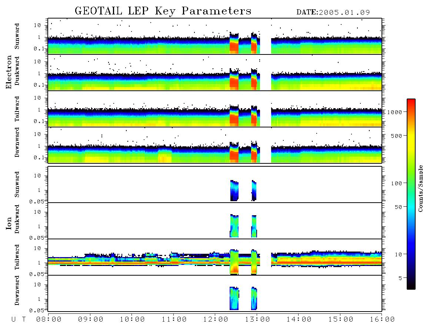
Task: Click the GEOTAIL LEP Key Parameters title
Action: pyautogui.click(x=163, y=11)
